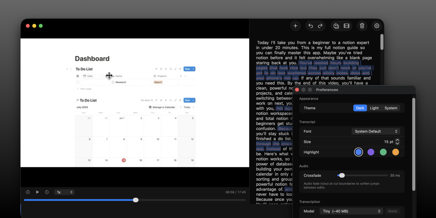Viewport: 436px width, 218px height.
Task: Open settings with the gear icon
Action: tap(377, 26)
